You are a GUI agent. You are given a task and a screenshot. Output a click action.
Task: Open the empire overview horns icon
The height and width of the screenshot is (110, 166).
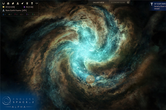point(4,4)
